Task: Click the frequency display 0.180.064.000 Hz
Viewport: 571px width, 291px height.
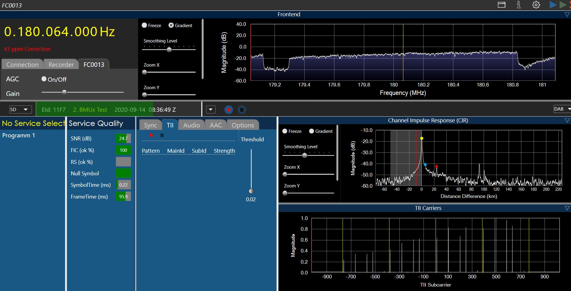Action: (x=60, y=32)
